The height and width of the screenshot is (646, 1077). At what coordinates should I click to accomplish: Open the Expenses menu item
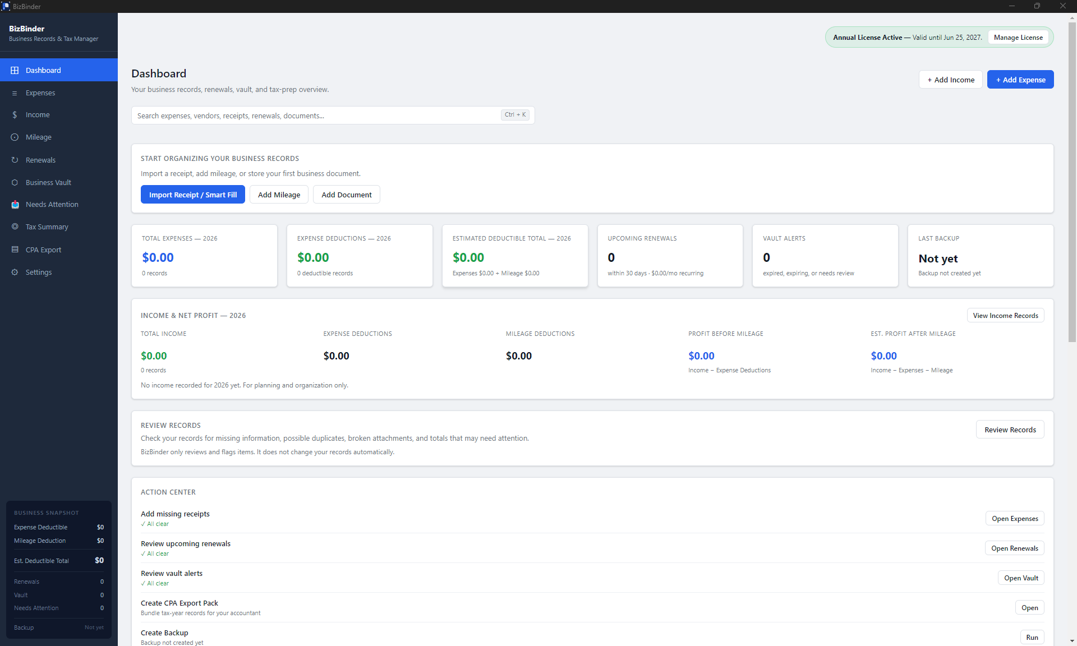tap(59, 93)
